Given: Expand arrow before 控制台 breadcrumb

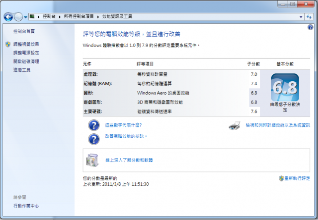Looking at the screenshot, I should pos(38,17).
